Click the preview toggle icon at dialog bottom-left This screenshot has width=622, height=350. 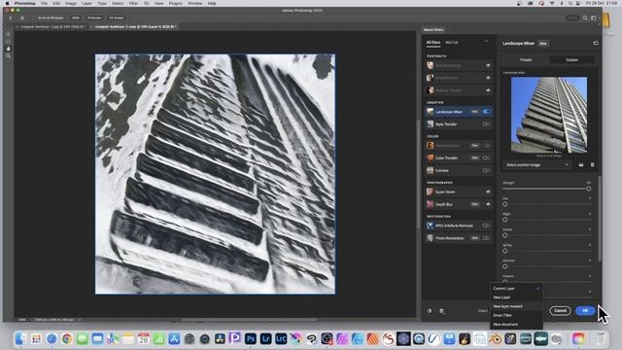[430, 311]
